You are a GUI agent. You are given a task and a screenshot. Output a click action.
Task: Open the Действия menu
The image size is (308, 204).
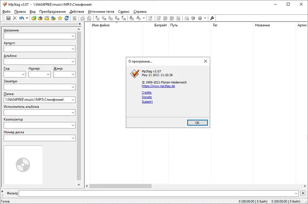click(x=77, y=12)
